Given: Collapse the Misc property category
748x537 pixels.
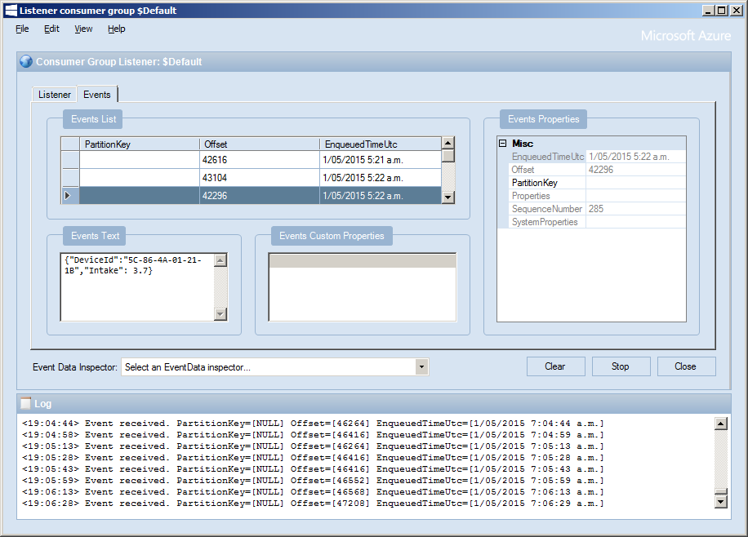Looking at the screenshot, I should [x=503, y=144].
